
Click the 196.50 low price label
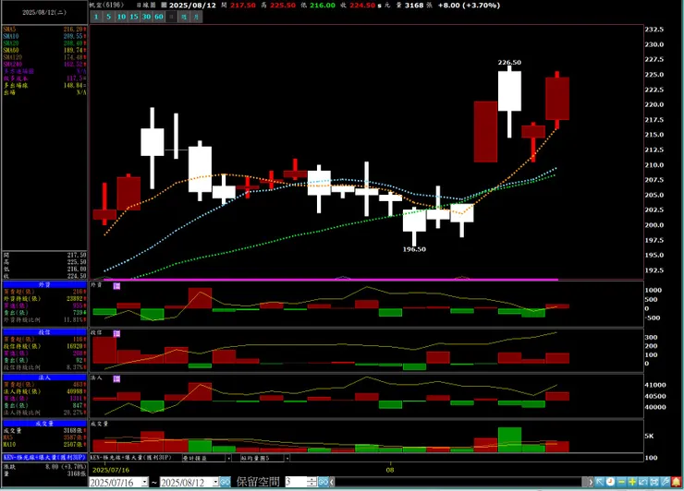(x=414, y=249)
